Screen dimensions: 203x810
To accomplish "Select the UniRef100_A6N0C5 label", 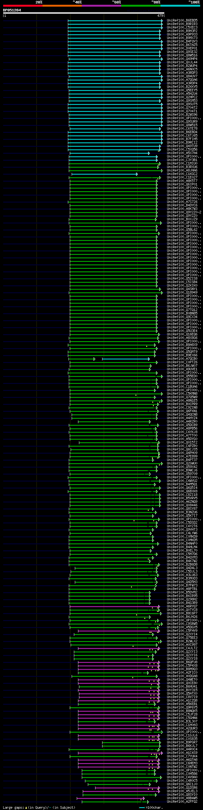I will (182, 69).
